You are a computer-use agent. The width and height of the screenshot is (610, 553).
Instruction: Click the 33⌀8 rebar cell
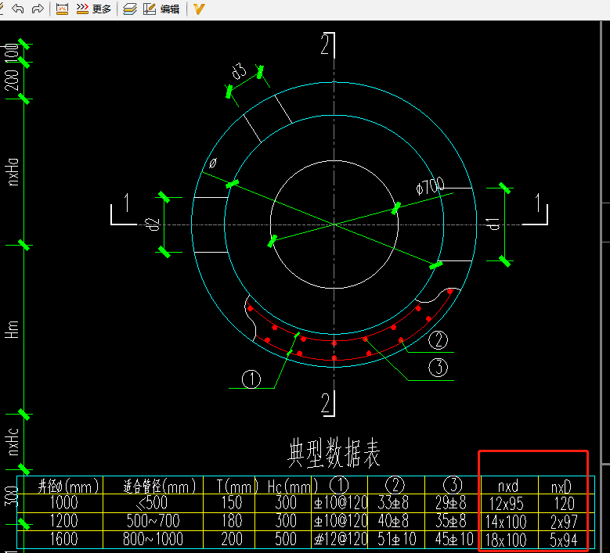[x=393, y=503]
